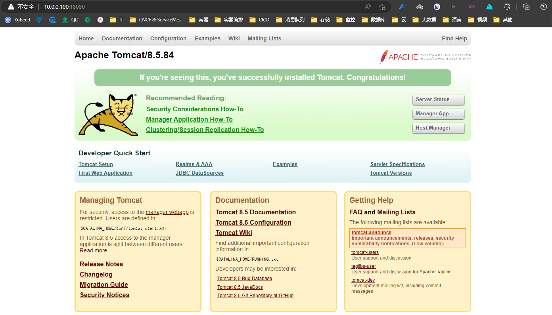Screen dimensions: 552x315
Task: Open Tomcat 8.5 Git Repository at GitHub
Action: (255, 296)
